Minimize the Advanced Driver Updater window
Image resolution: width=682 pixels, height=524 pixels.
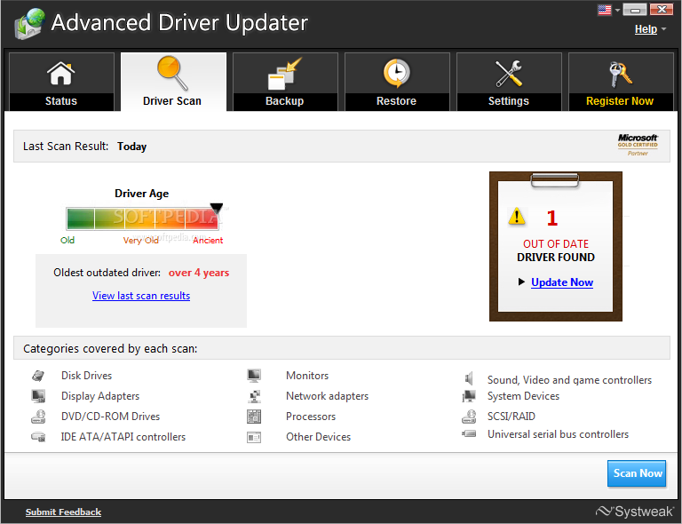click(x=635, y=9)
